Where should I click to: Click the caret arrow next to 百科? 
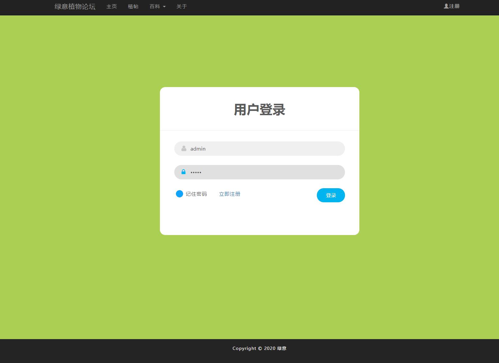[x=164, y=7]
